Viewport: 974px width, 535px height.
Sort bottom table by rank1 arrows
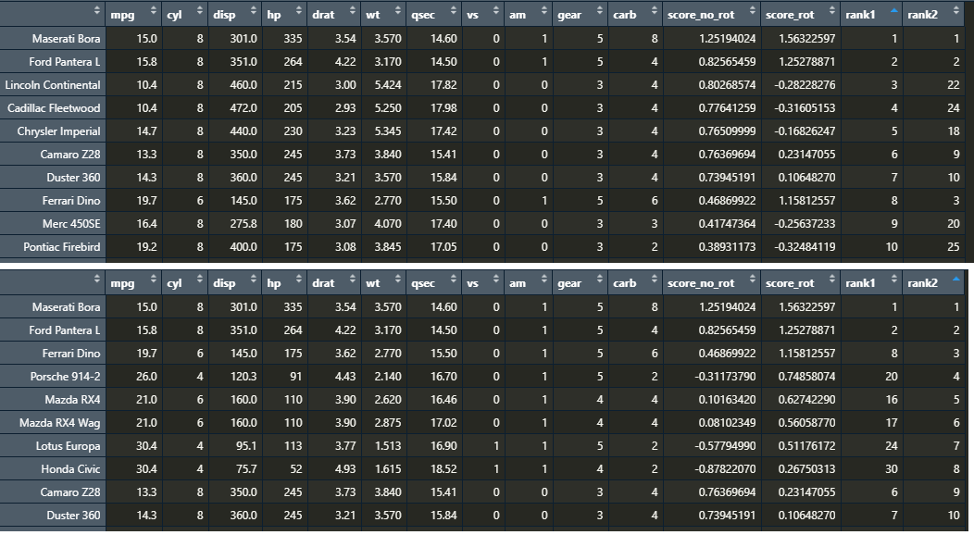tap(893, 280)
